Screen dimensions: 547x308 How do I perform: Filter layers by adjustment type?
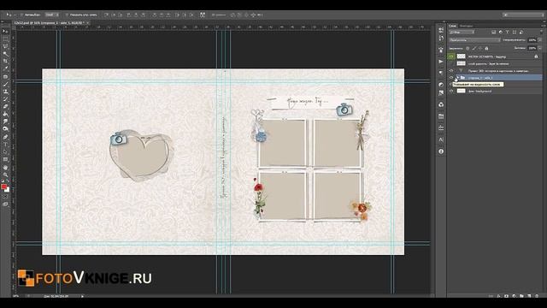(x=501, y=33)
